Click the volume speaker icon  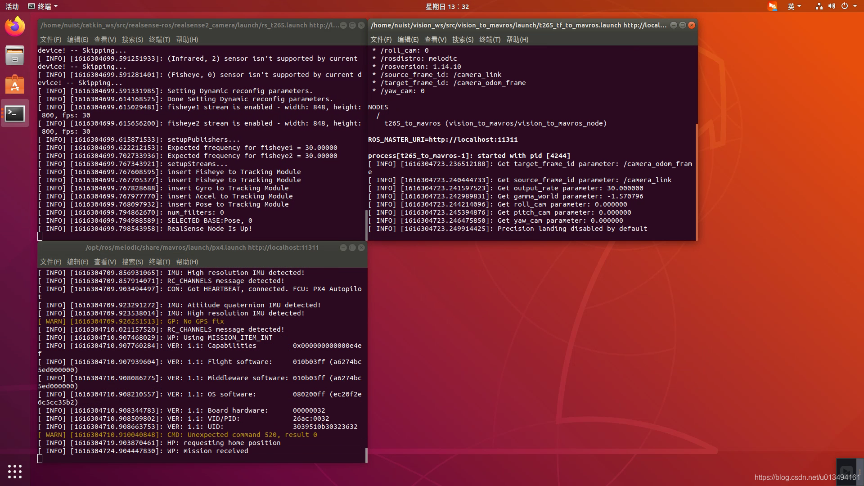pos(832,6)
